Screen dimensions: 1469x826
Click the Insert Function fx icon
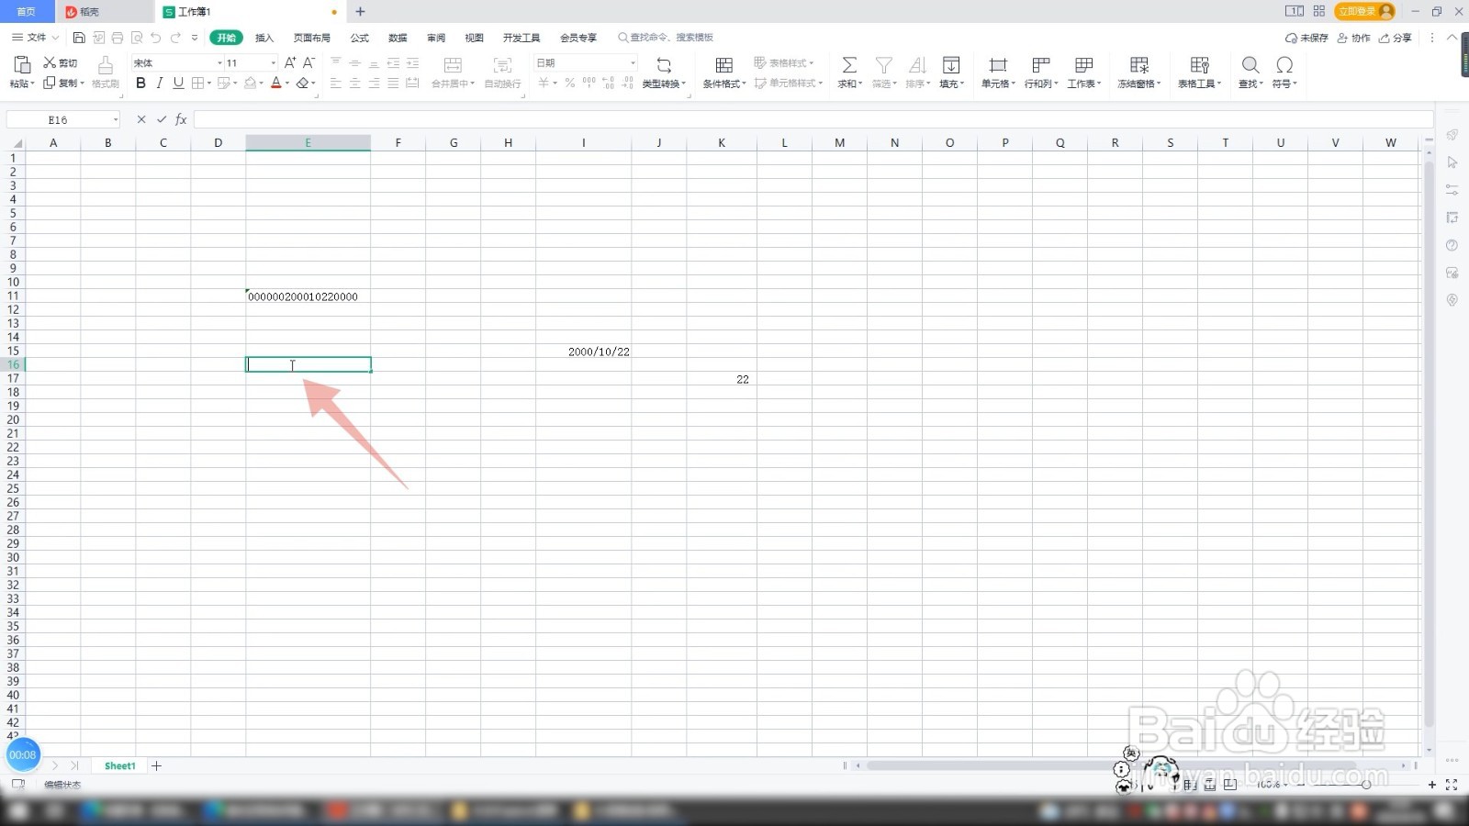pos(181,119)
